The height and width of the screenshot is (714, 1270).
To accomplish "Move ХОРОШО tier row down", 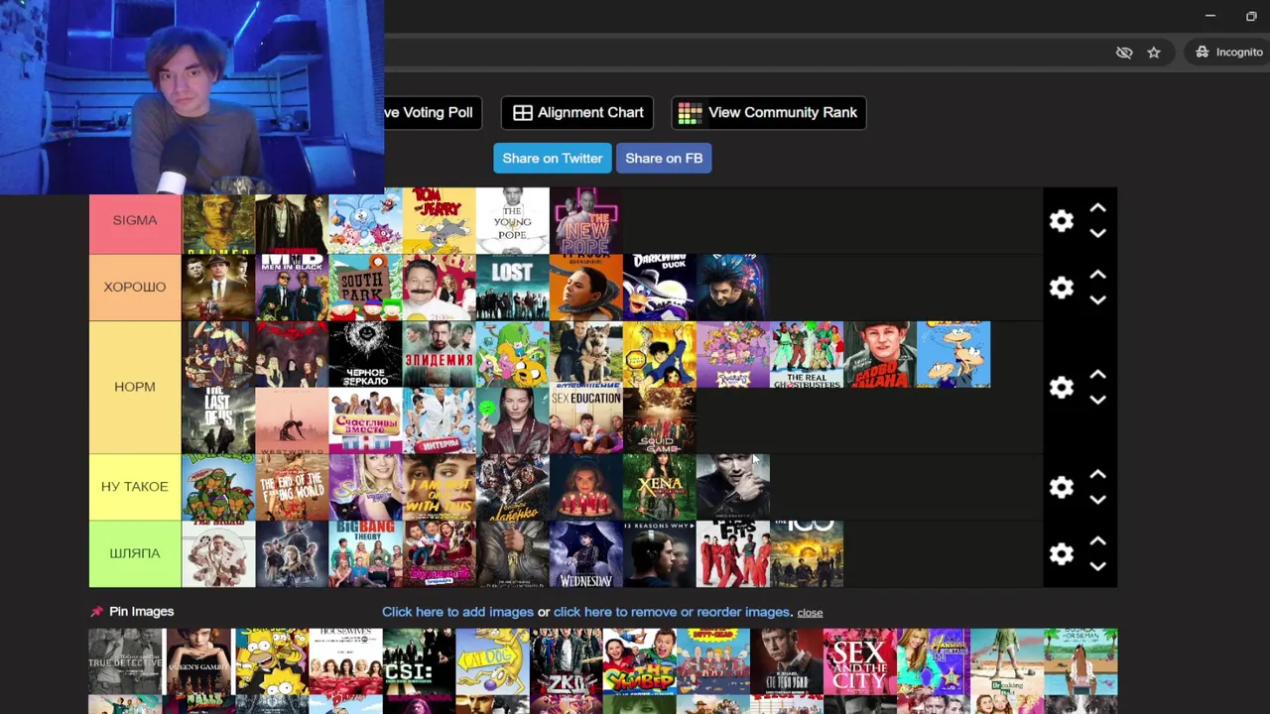I will tap(1097, 299).
